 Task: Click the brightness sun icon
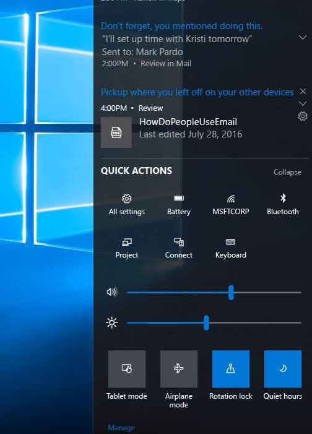coord(112,323)
